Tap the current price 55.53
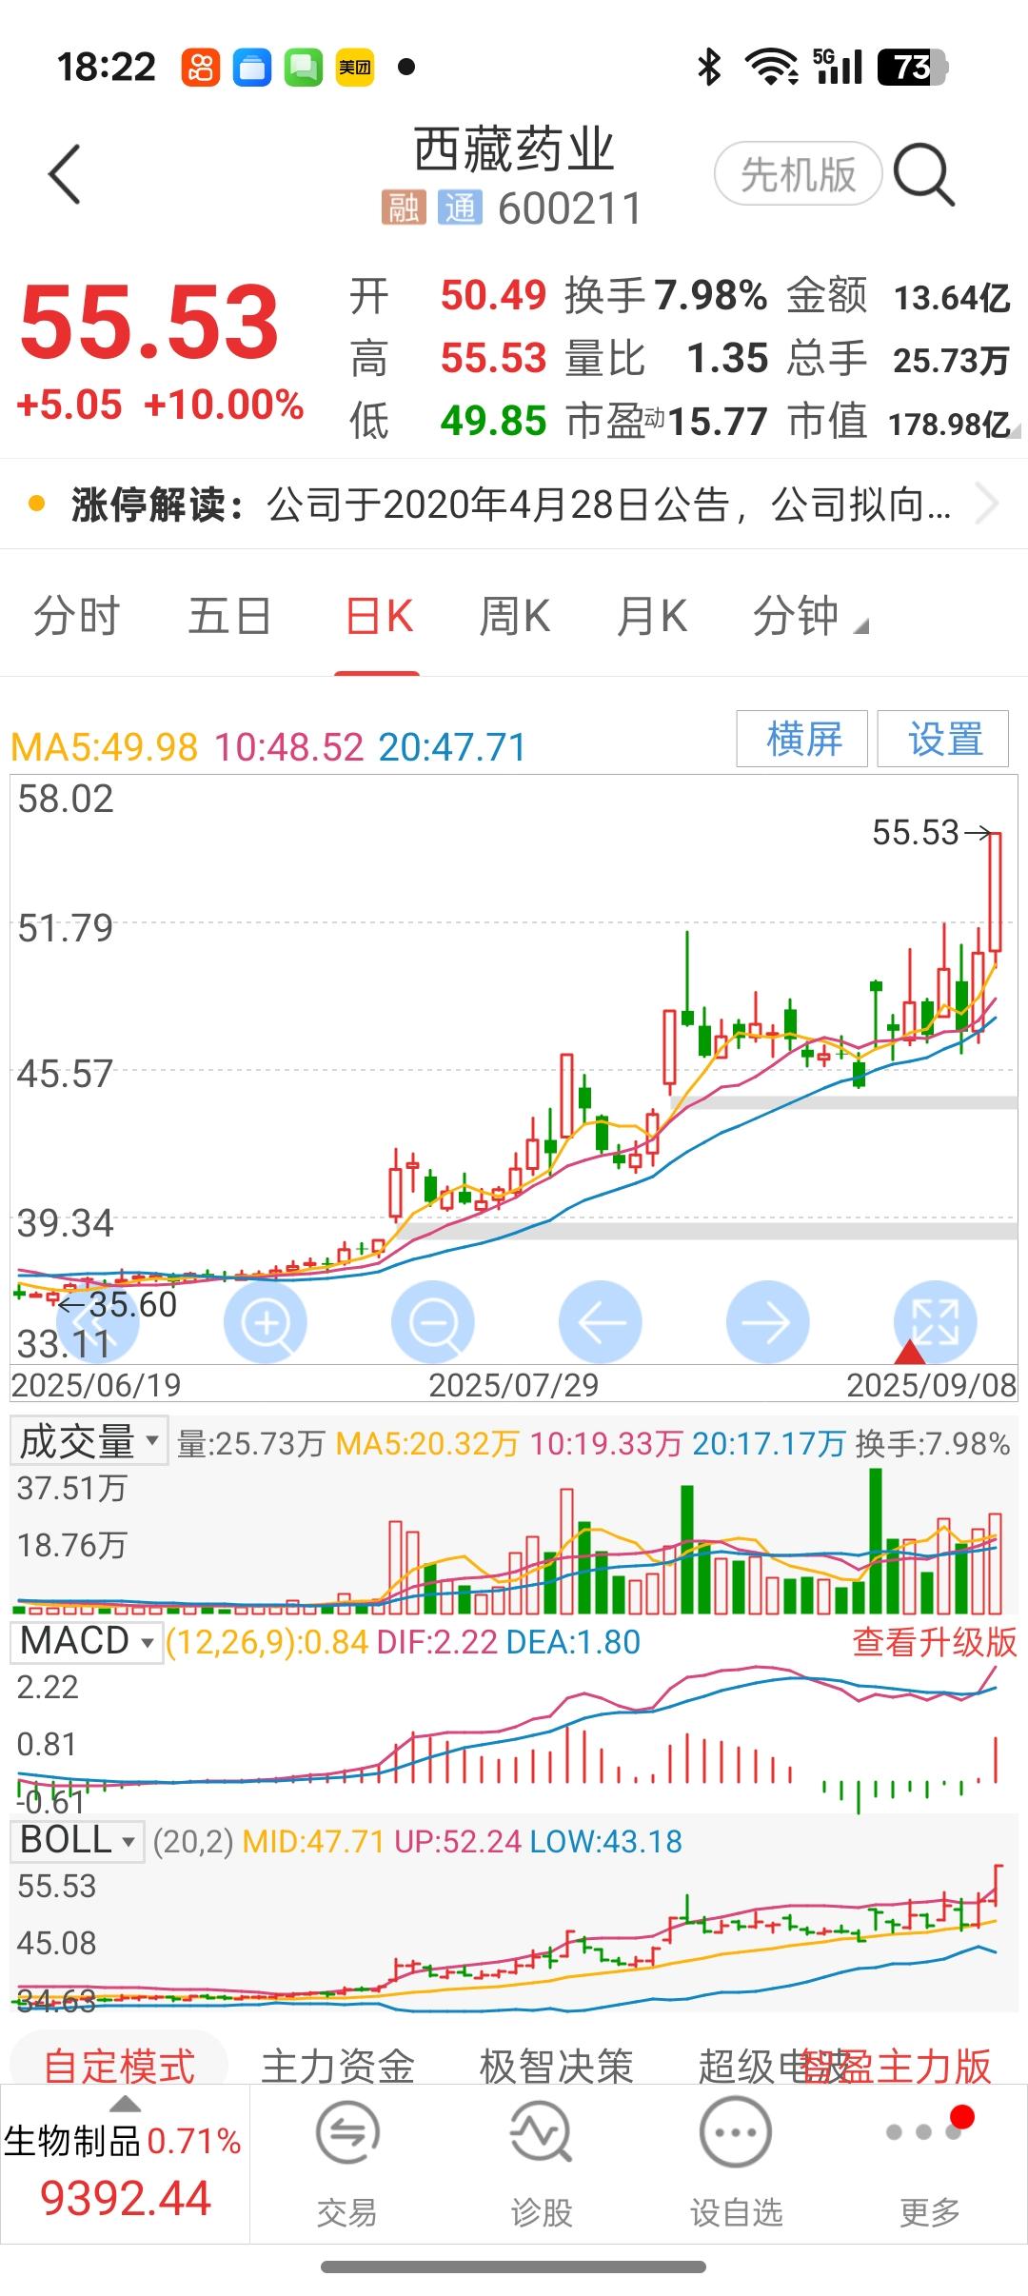The height and width of the screenshot is (2296, 1028). [149, 322]
